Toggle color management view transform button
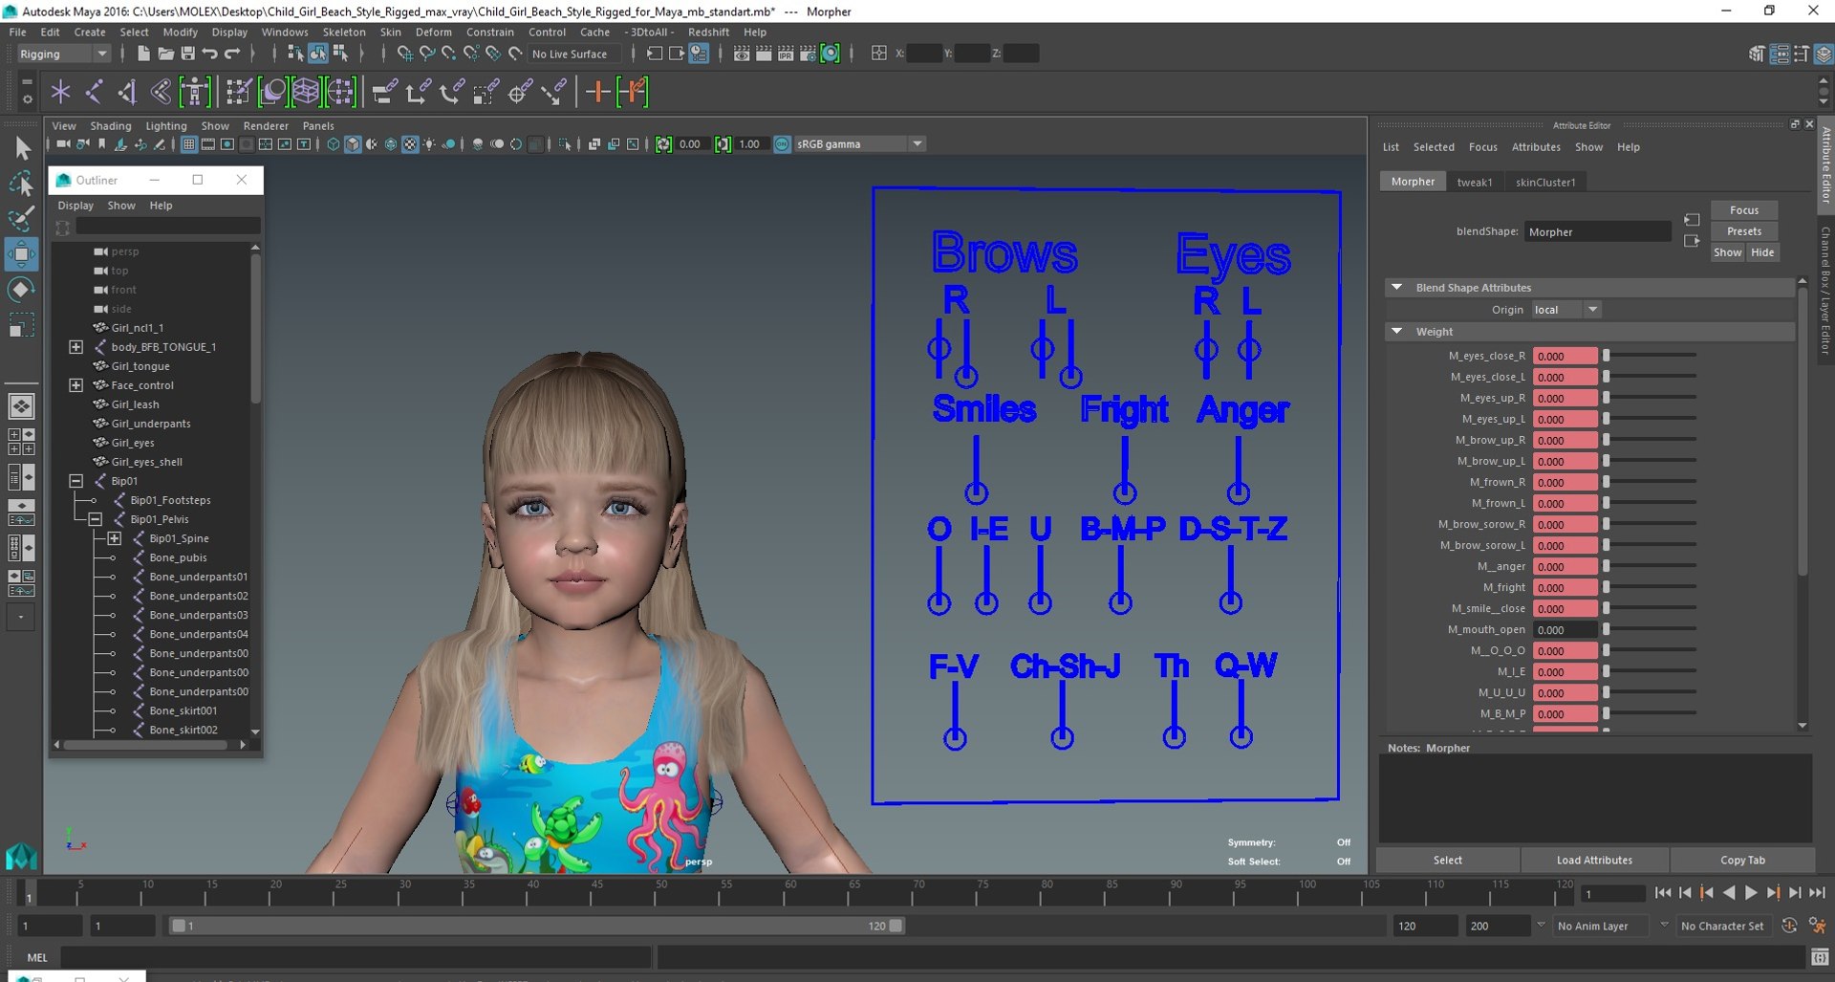 pos(782,144)
